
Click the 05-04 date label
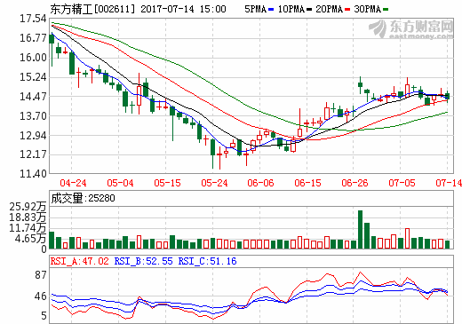pos(120,183)
